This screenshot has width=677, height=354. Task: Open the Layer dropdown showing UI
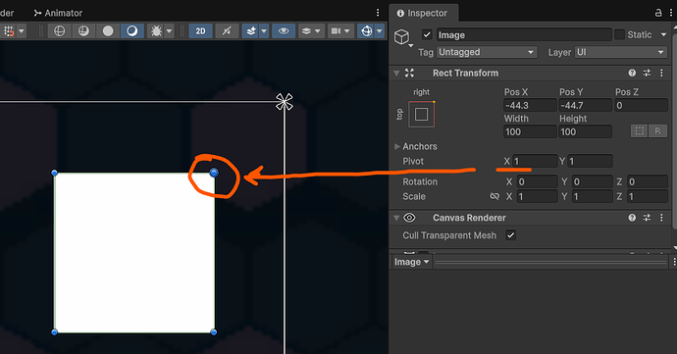point(621,52)
